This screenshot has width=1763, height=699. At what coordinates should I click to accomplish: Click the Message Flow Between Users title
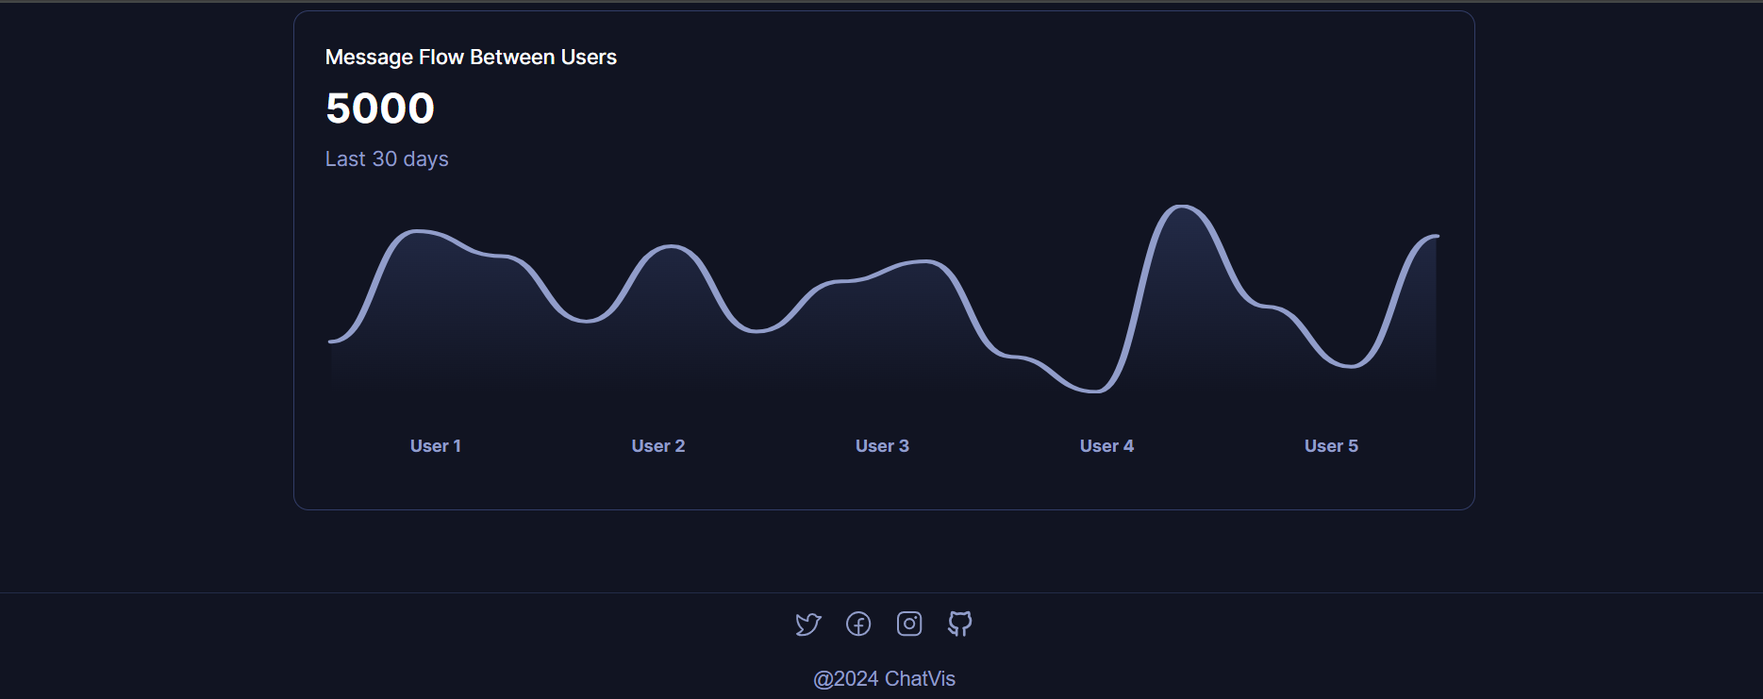471,57
